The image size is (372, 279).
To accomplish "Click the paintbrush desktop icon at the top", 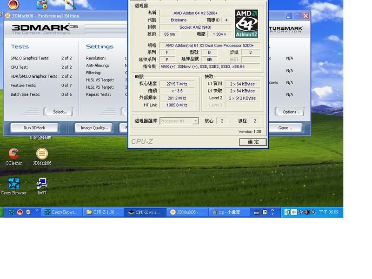I will coord(70,5).
